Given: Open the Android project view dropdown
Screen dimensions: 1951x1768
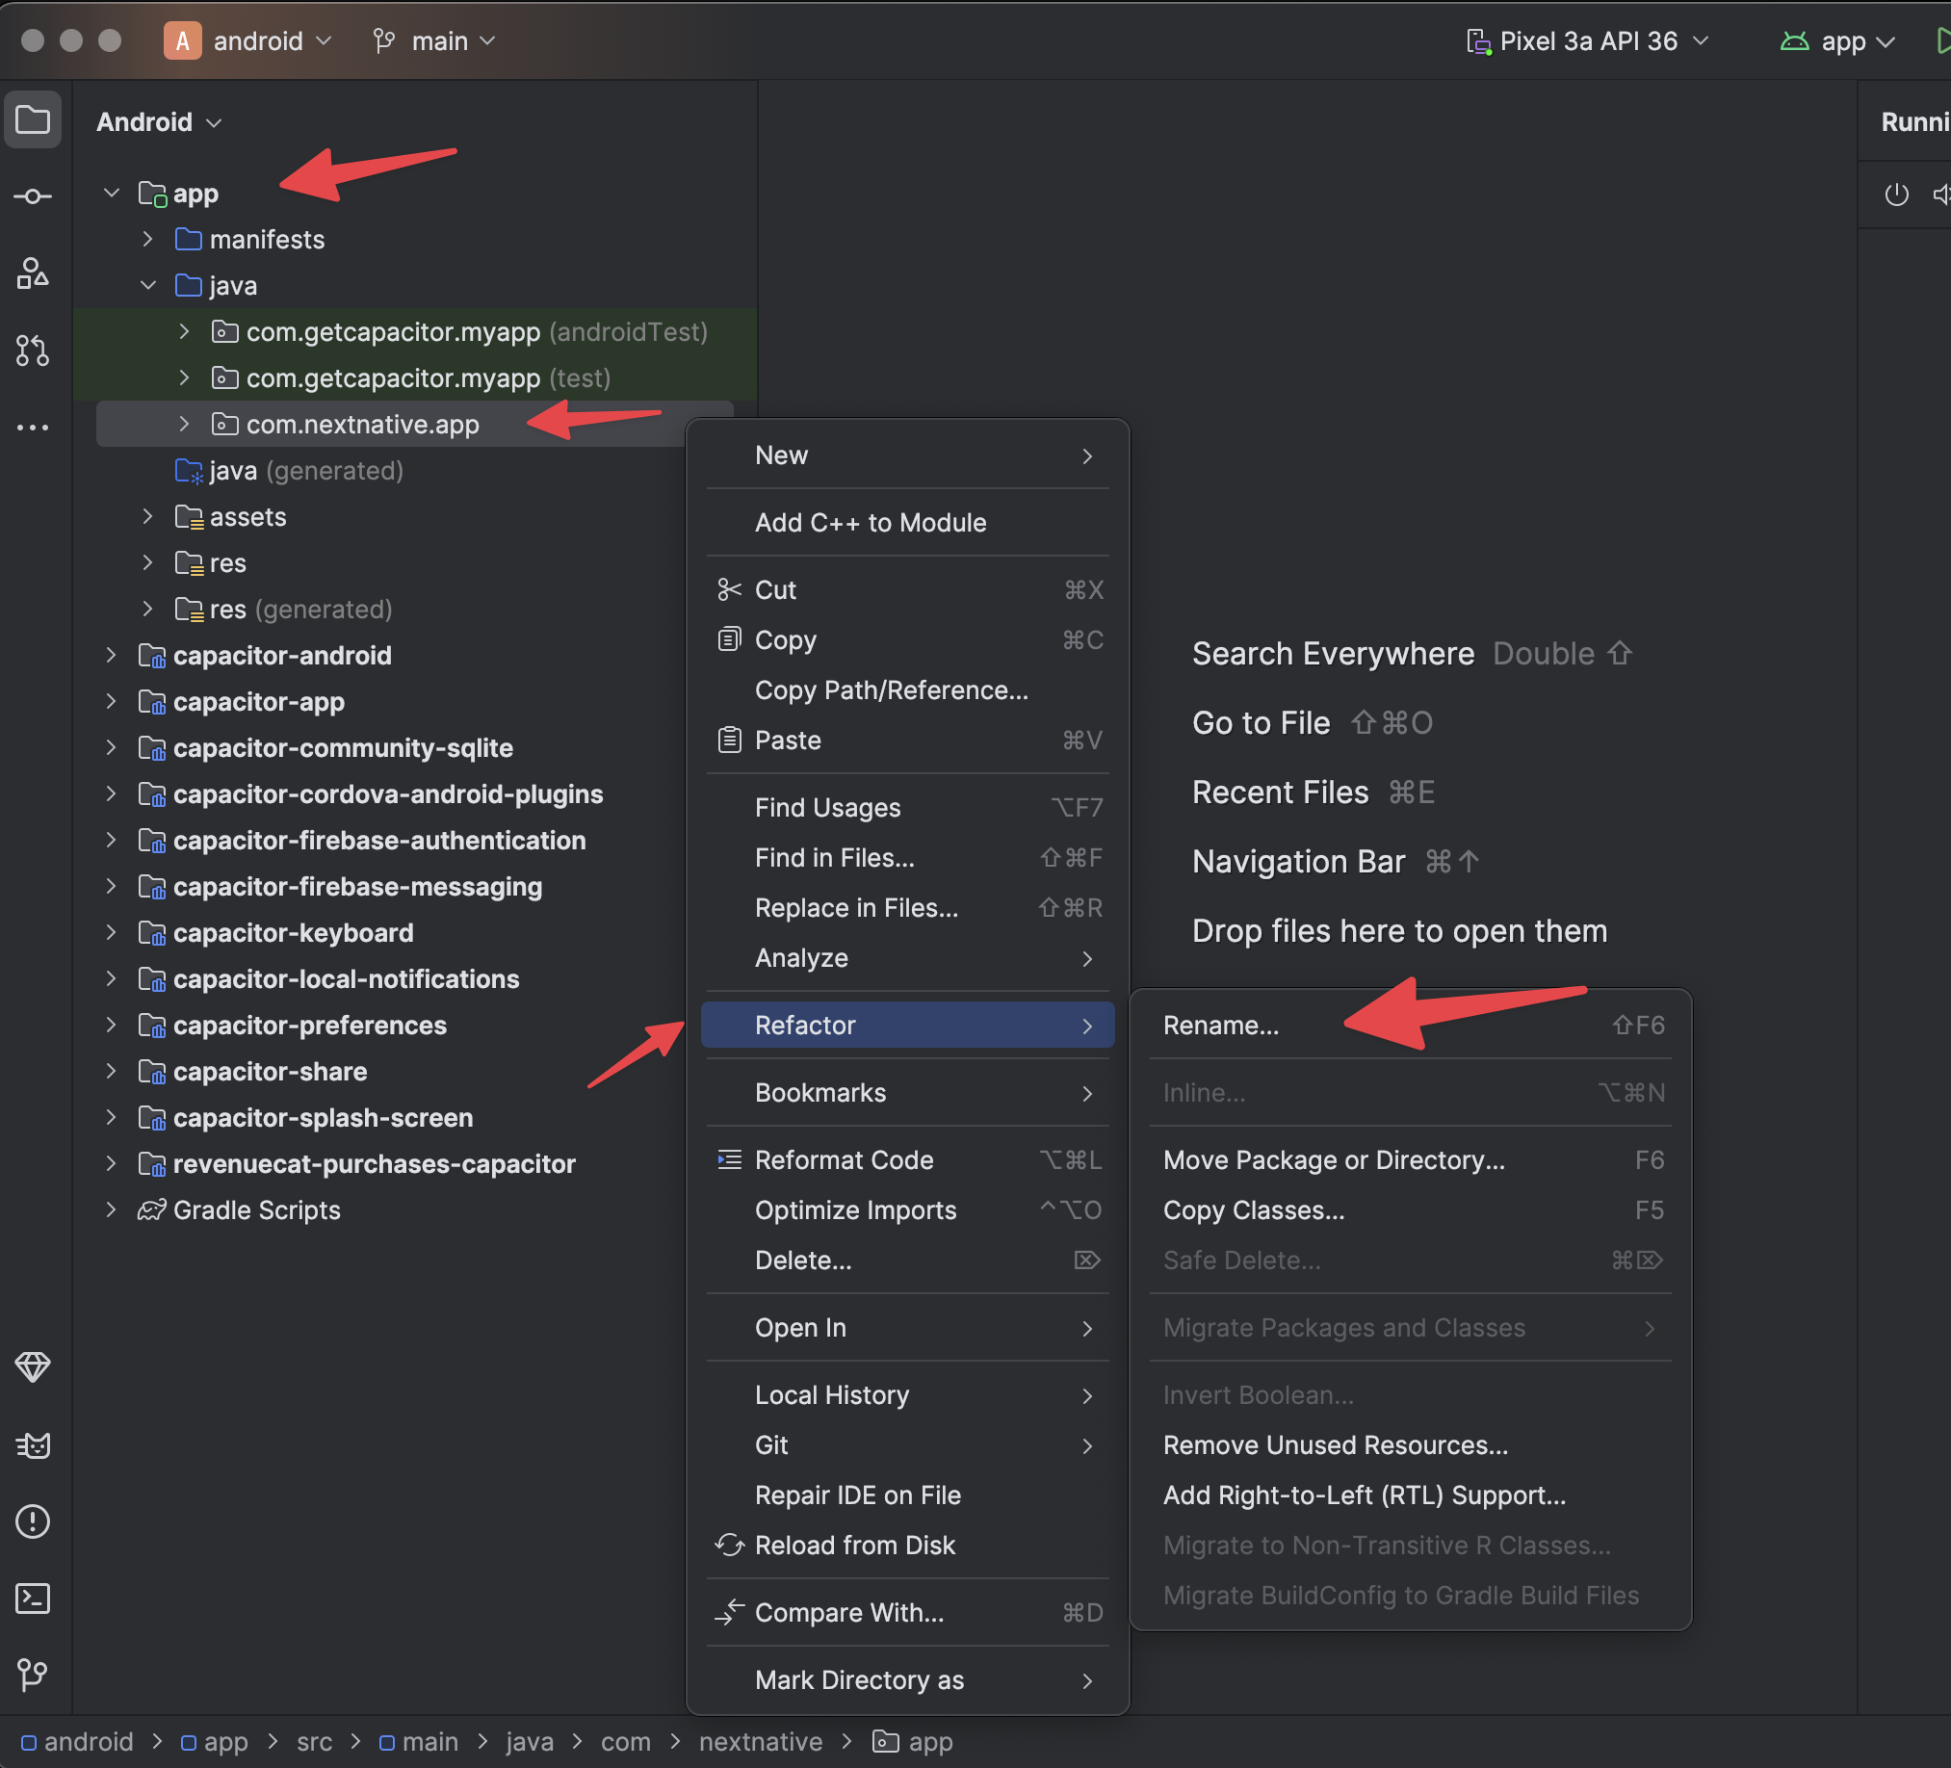Looking at the screenshot, I should (x=159, y=122).
